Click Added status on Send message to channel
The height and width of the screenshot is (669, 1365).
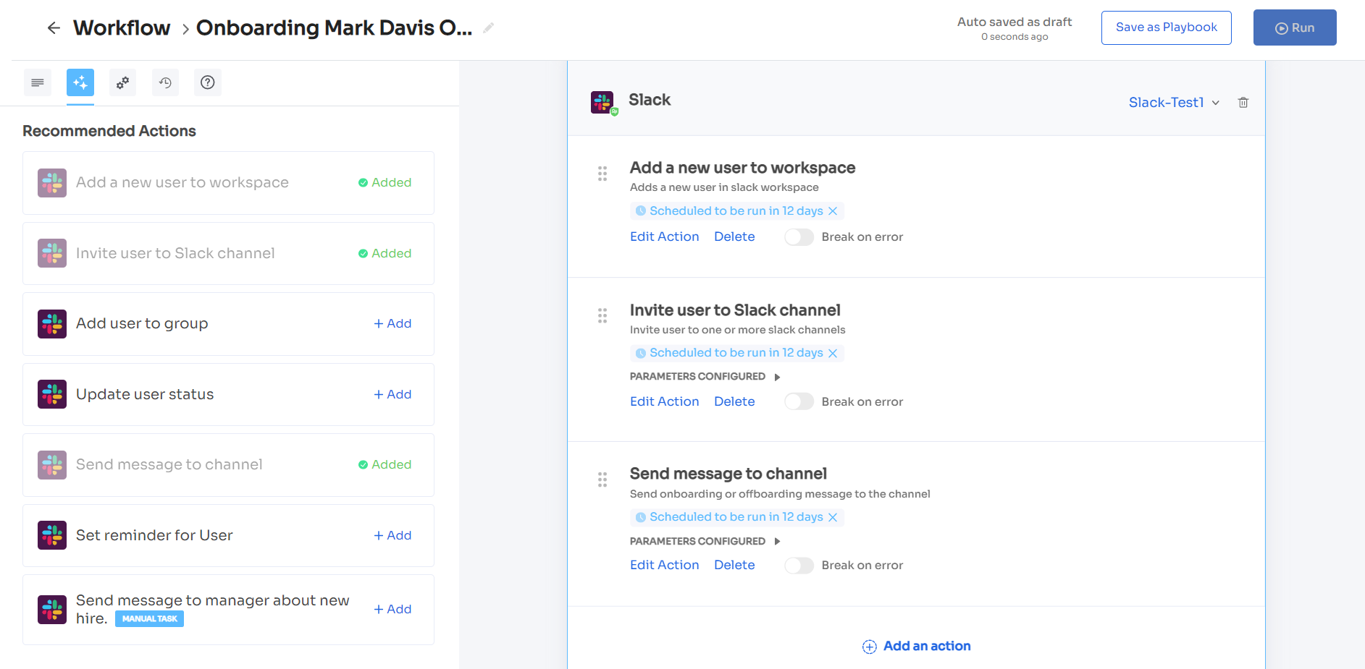point(385,465)
